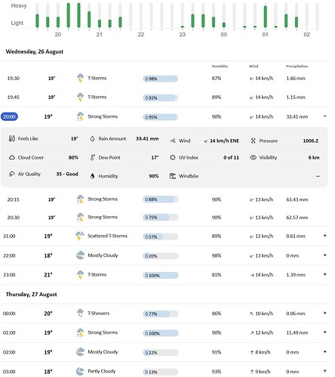
Task: Click the UV Index sun icon
Action: pyautogui.click(x=173, y=157)
